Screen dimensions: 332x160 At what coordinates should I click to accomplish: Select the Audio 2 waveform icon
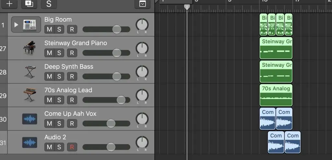tap(30, 143)
